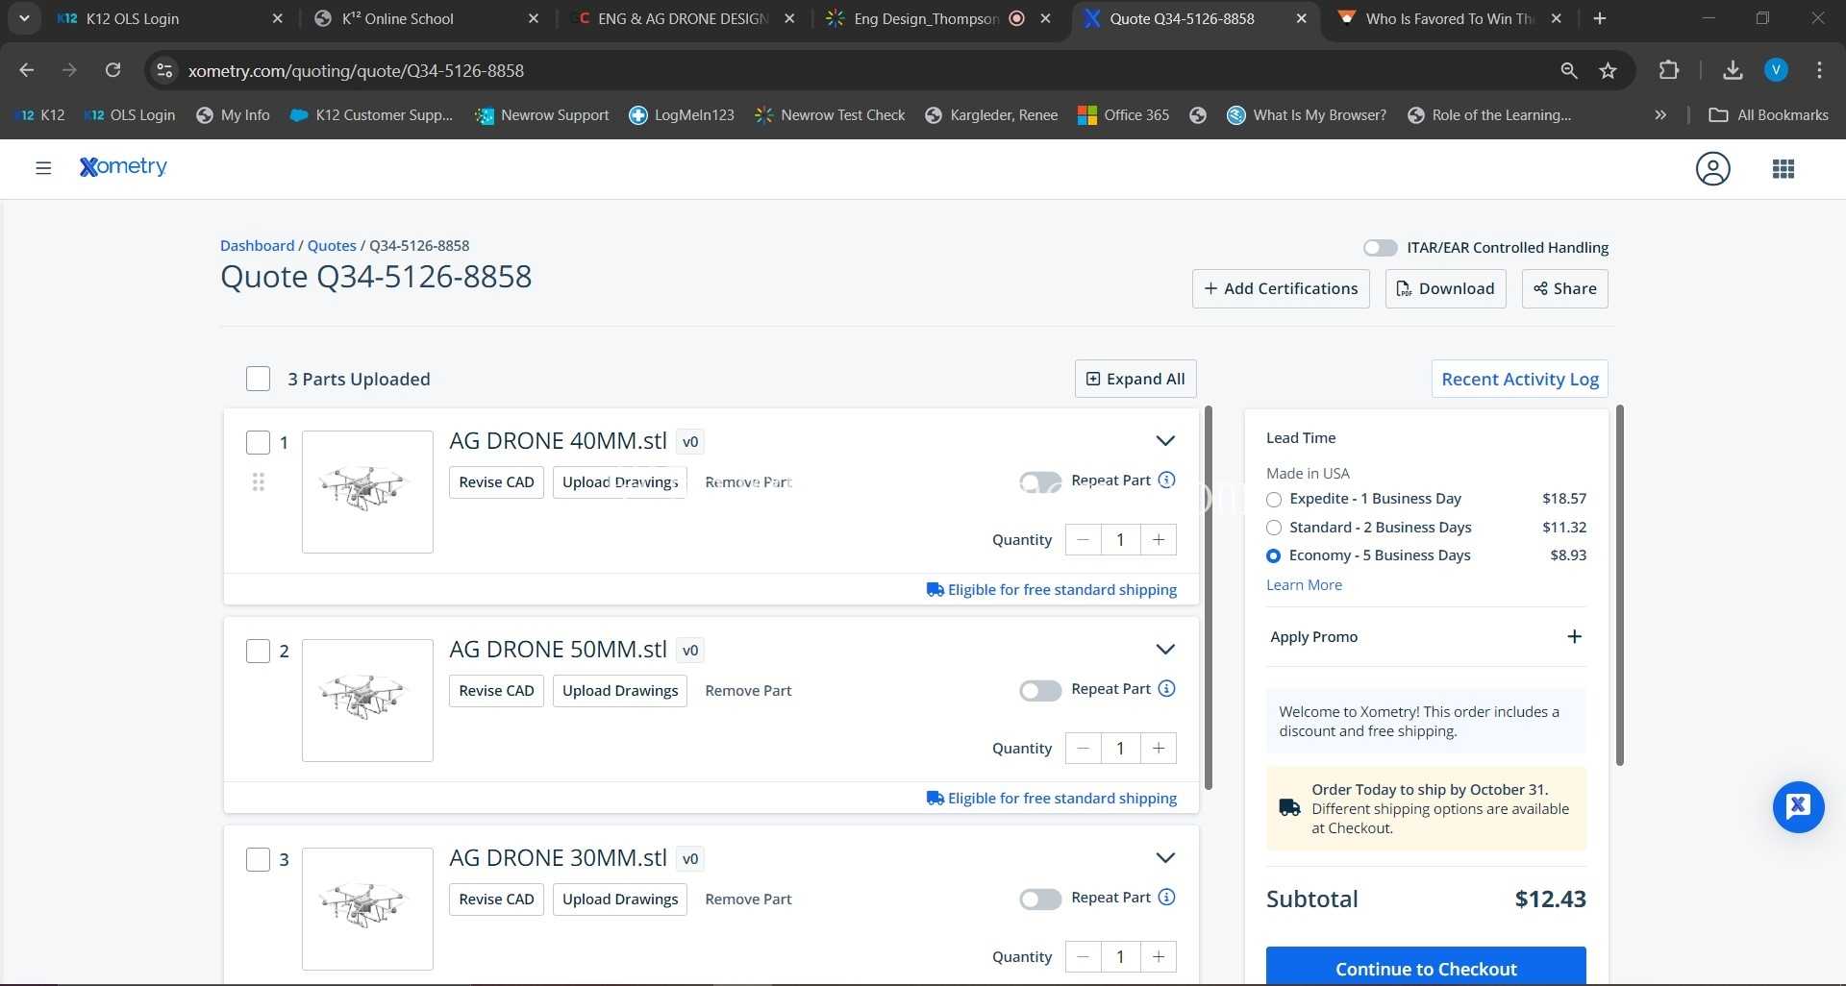This screenshot has height=986, width=1846.
Task: Click info icon beside AG DRONE 40MM Repeat Part
Action: [x=1166, y=481]
